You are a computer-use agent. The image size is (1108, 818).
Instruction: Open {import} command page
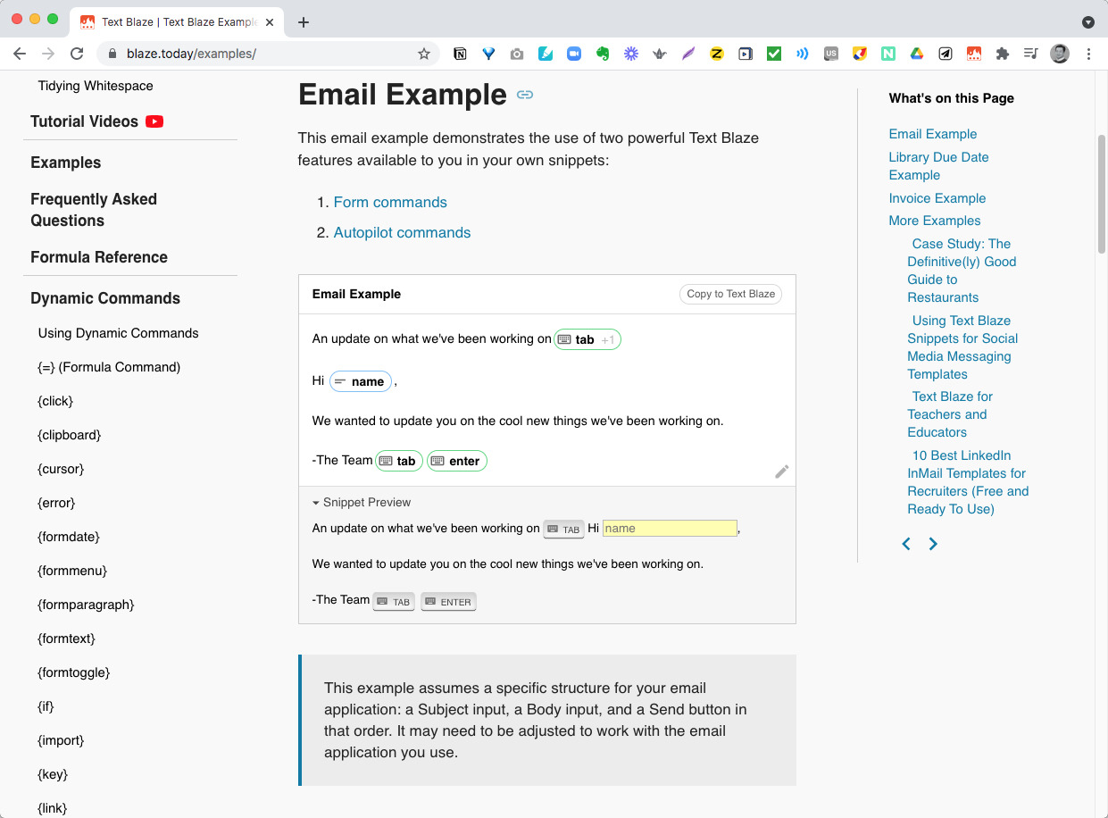coord(61,740)
